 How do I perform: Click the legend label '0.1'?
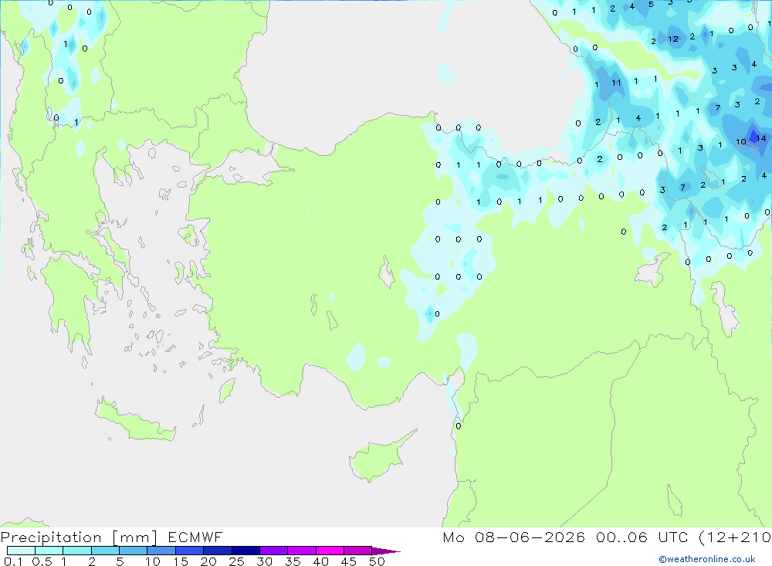pos(13,561)
